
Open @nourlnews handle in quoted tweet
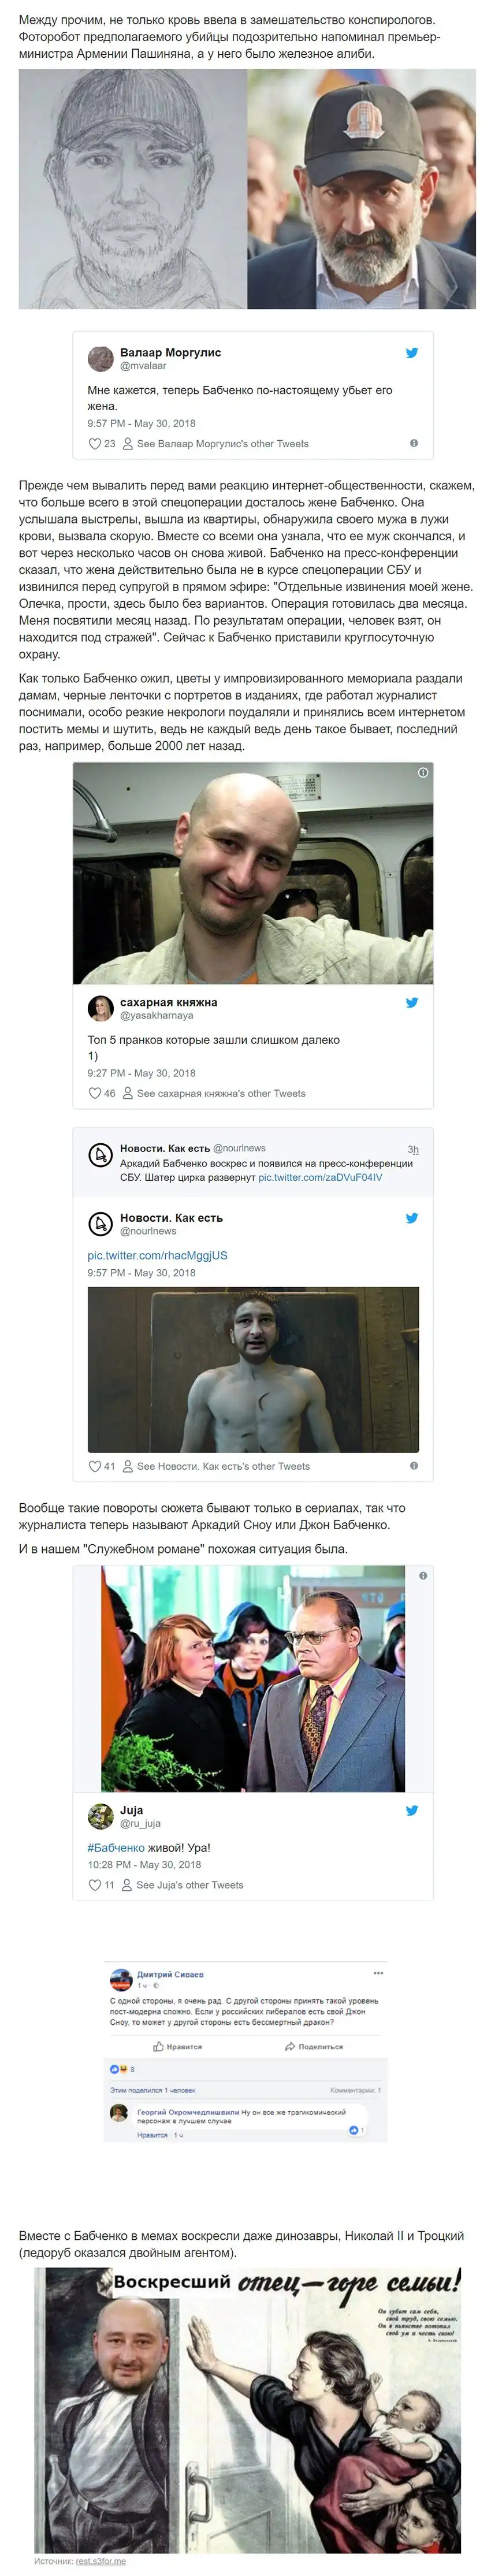coord(239,1148)
